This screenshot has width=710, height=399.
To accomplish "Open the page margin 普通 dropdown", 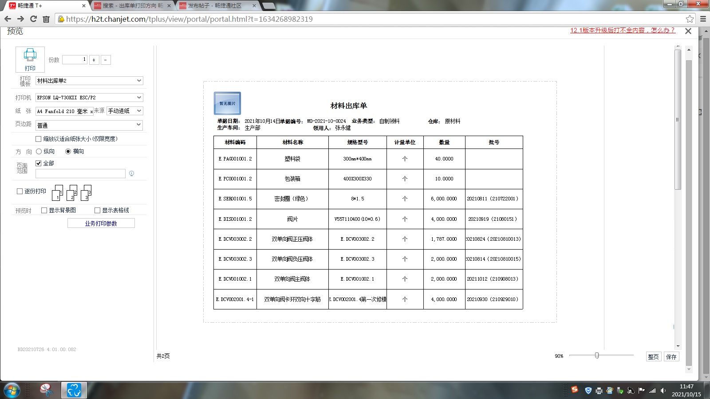I will 89,125.
